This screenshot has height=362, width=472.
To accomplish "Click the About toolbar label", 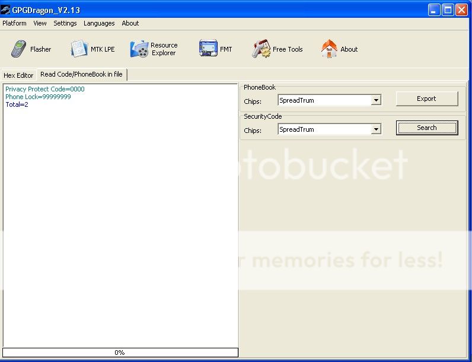I will pos(349,49).
